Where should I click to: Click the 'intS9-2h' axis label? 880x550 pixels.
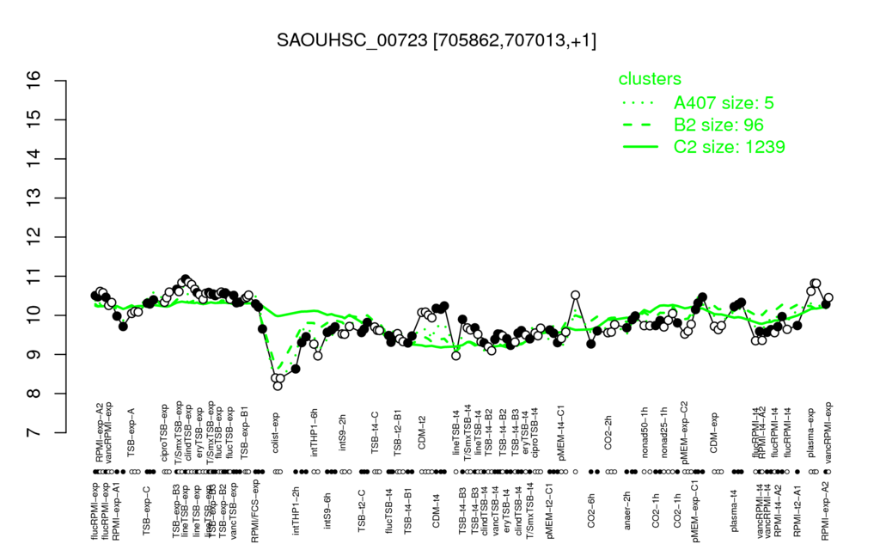(x=343, y=433)
